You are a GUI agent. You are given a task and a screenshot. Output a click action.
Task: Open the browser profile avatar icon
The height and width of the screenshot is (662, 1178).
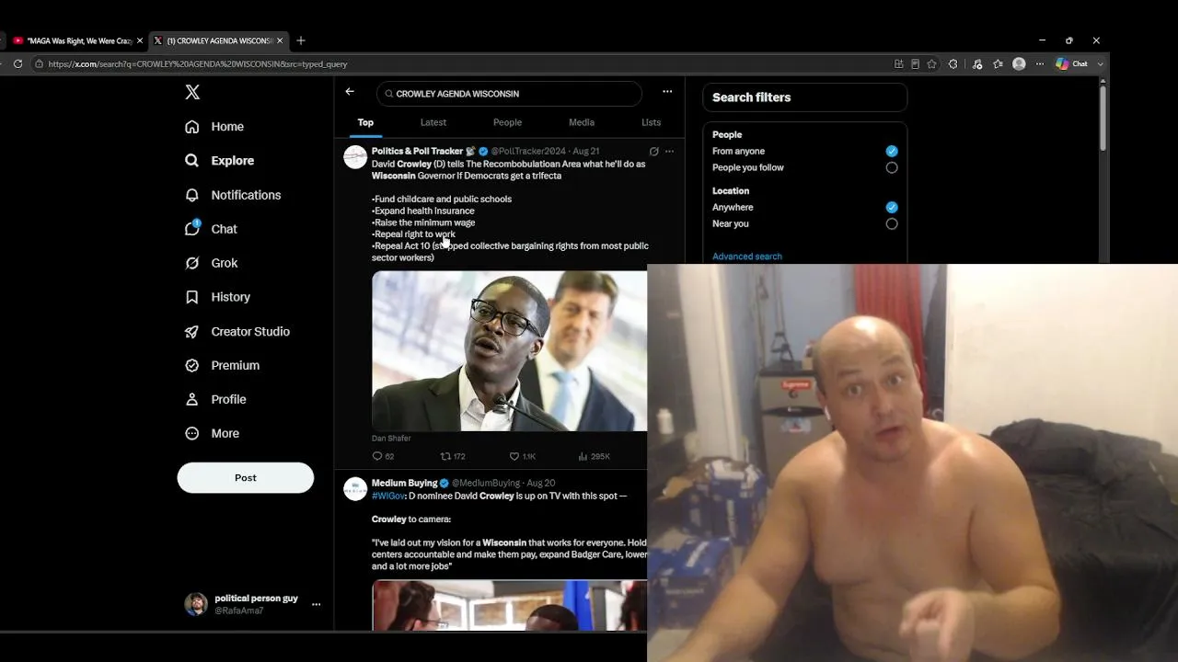[x=1019, y=64]
